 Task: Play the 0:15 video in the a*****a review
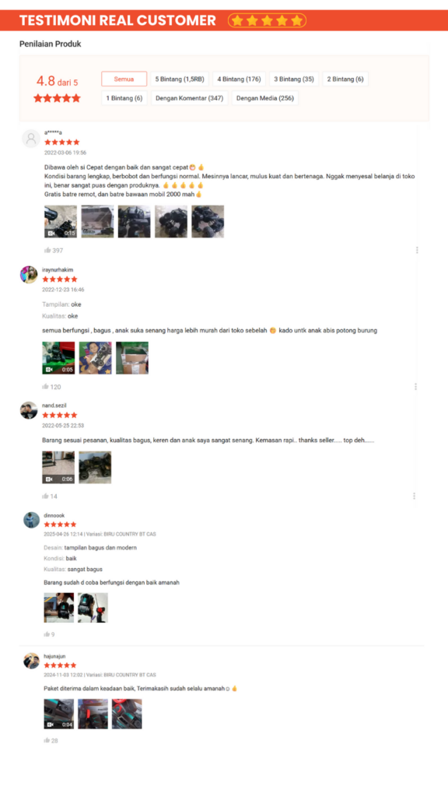(x=61, y=222)
